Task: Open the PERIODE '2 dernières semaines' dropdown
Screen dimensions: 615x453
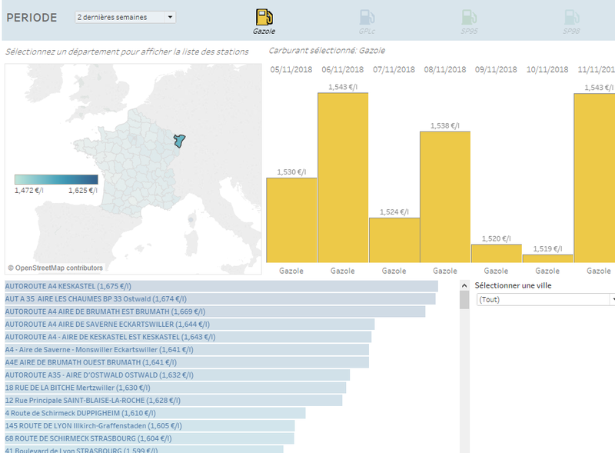Action: click(x=125, y=17)
